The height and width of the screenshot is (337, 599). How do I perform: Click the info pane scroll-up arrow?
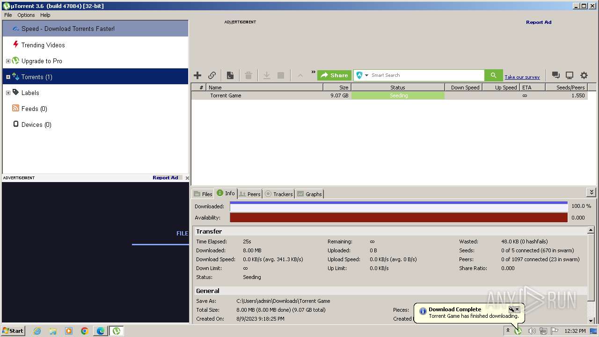(x=591, y=231)
